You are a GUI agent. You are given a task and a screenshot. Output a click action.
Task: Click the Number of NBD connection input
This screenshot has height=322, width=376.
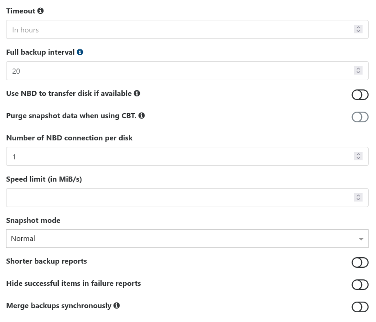(x=187, y=157)
